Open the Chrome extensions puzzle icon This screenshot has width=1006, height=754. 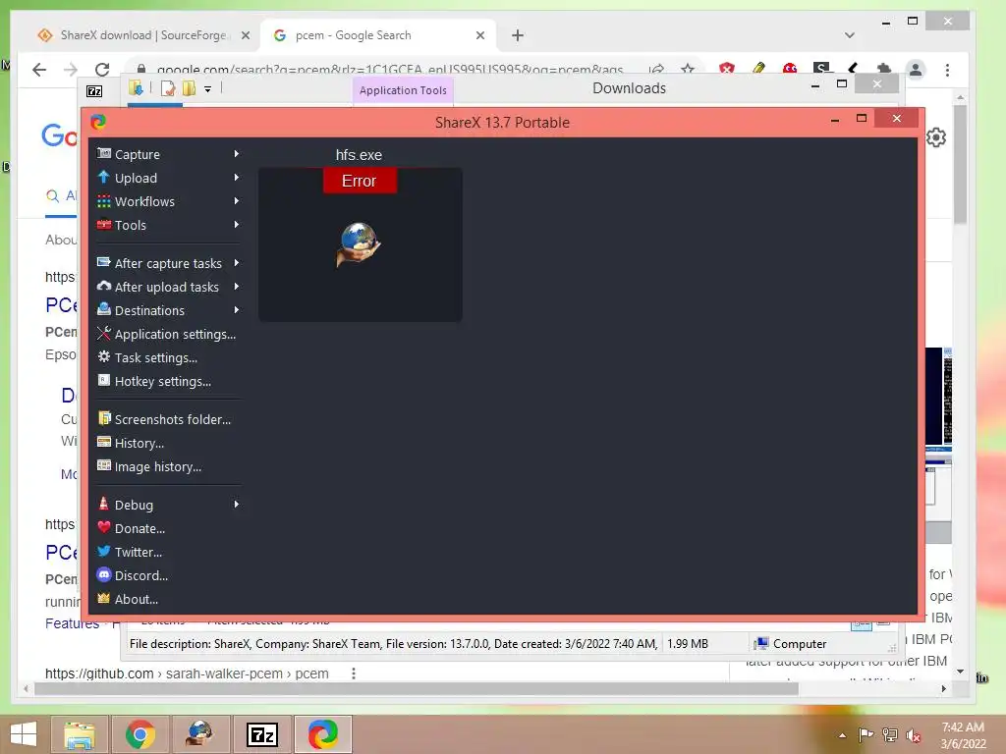click(884, 69)
